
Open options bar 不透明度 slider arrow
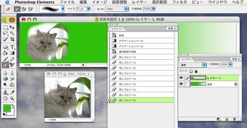pos(153,9)
